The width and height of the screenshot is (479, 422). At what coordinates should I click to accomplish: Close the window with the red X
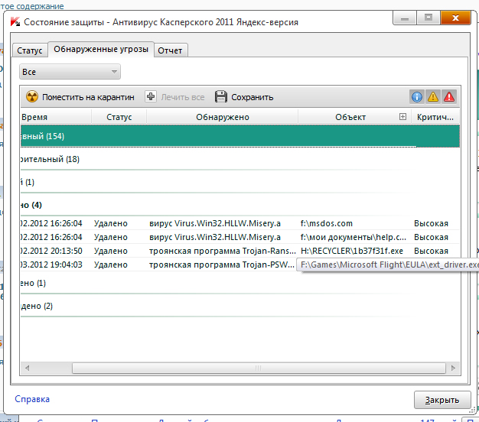pyautogui.click(x=455, y=18)
